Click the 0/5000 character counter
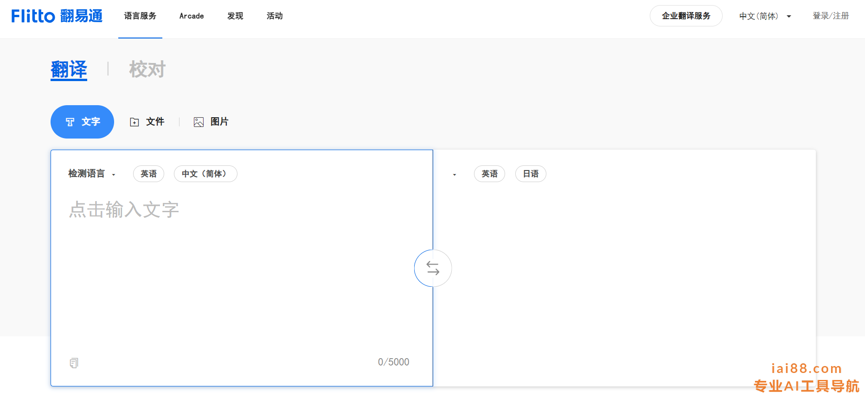This screenshot has height=398, width=865. coord(393,362)
